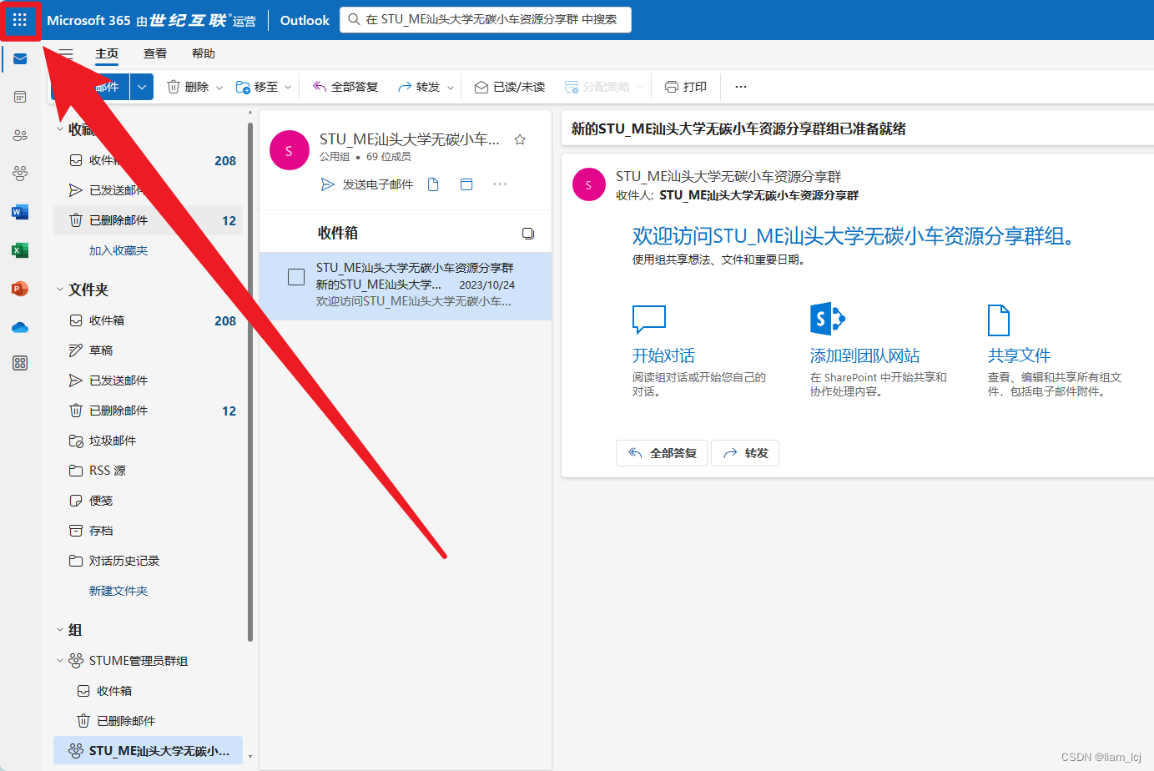Open 已删除邮件 under 文件夹
Screen dimensions: 1154x771
click(148, 411)
